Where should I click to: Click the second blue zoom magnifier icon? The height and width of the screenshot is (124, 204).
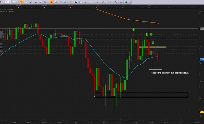(x=36, y=2)
